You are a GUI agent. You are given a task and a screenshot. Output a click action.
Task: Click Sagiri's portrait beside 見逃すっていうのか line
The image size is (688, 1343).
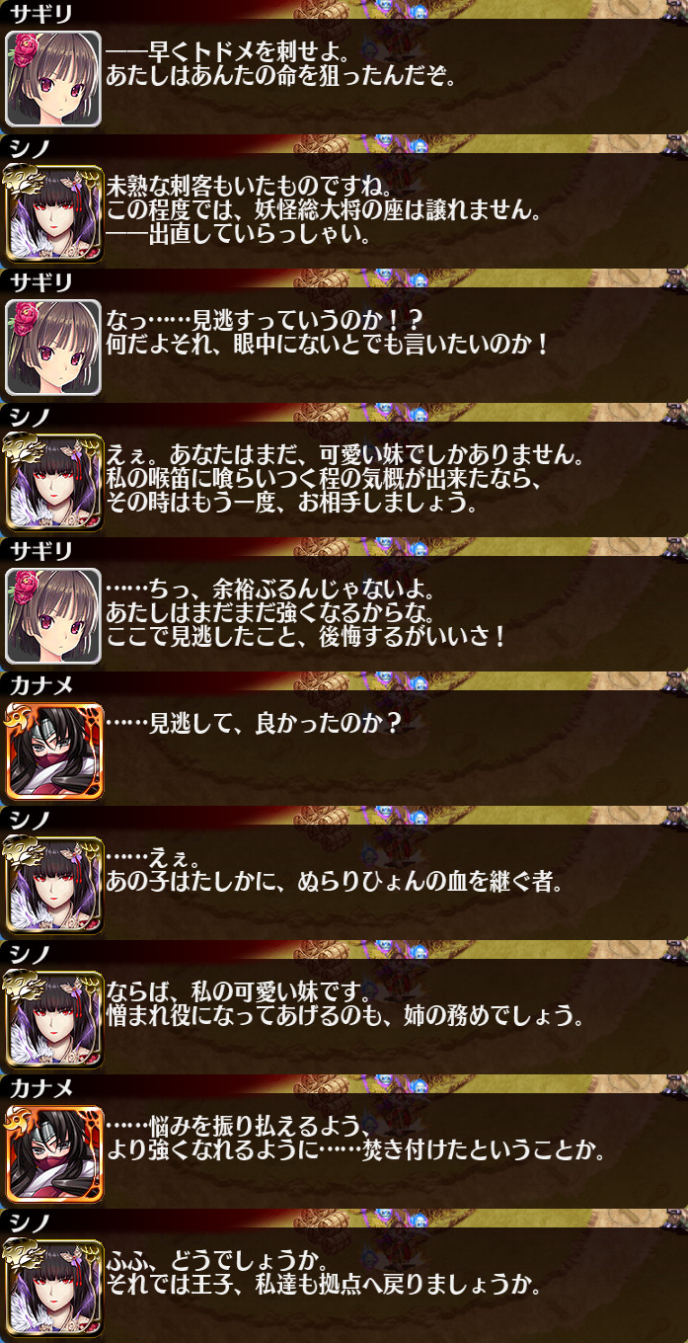tap(53, 348)
